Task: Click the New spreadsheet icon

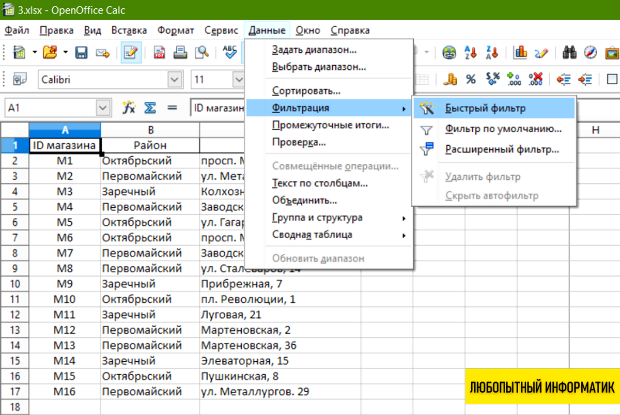Action: [19, 52]
